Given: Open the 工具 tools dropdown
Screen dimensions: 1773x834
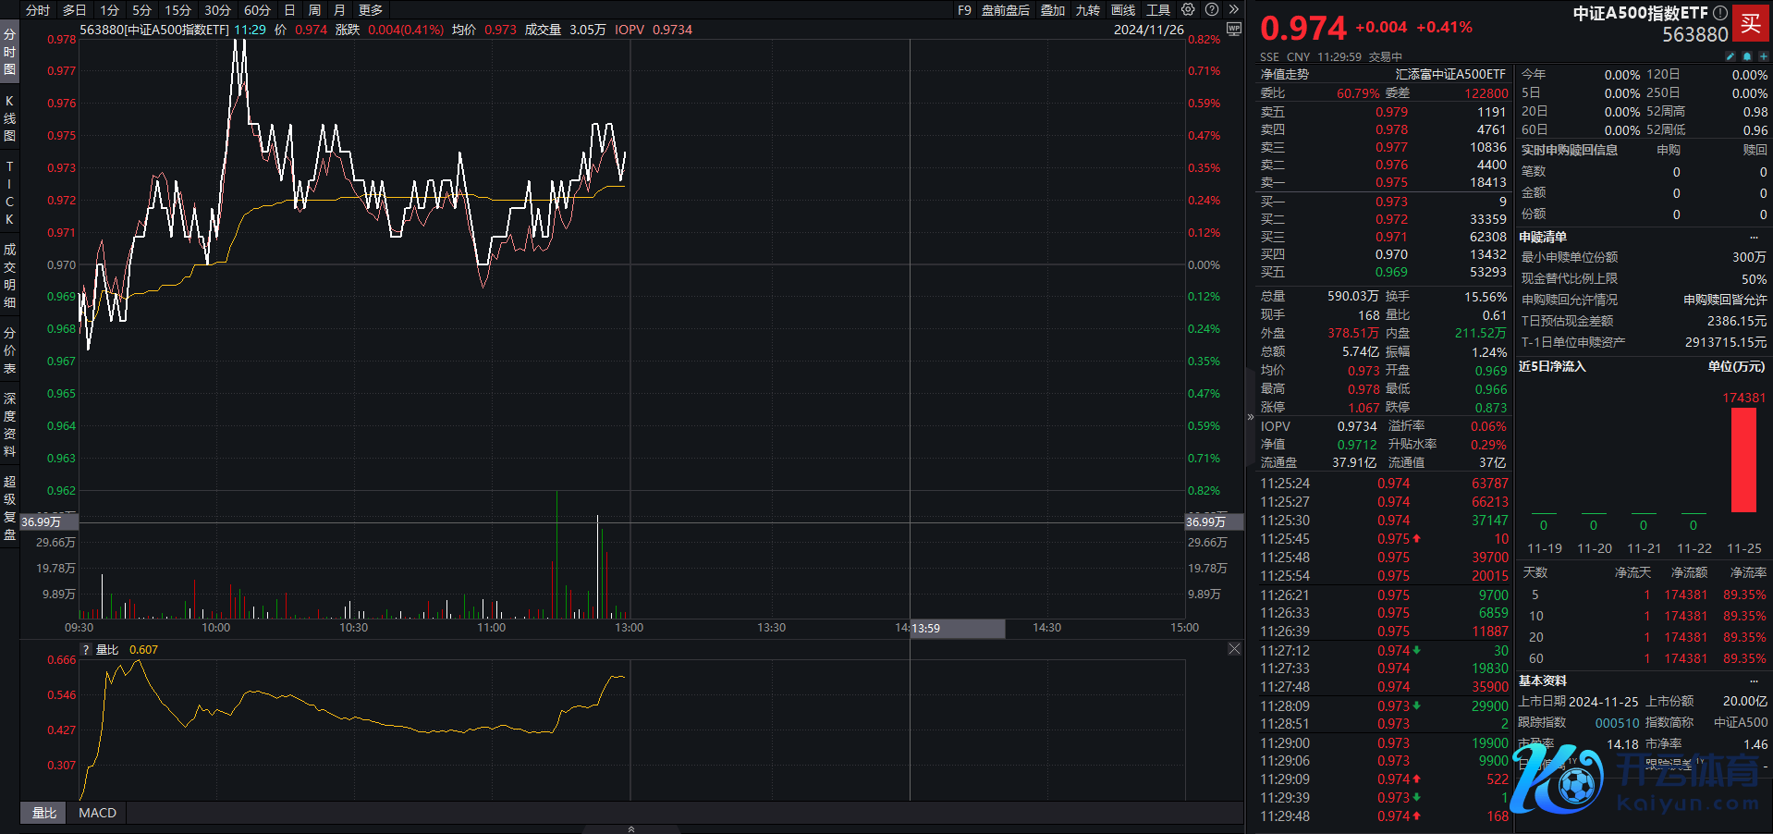Looking at the screenshot, I should [1158, 10].
